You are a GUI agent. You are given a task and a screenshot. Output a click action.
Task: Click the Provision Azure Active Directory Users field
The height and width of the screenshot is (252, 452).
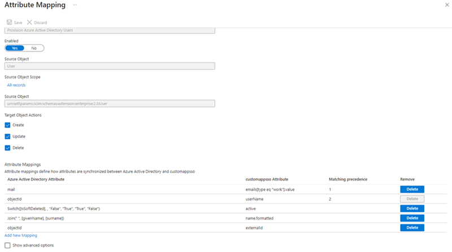[x=110, y=30]
